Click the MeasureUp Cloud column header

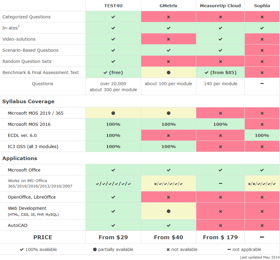[220, 6]
